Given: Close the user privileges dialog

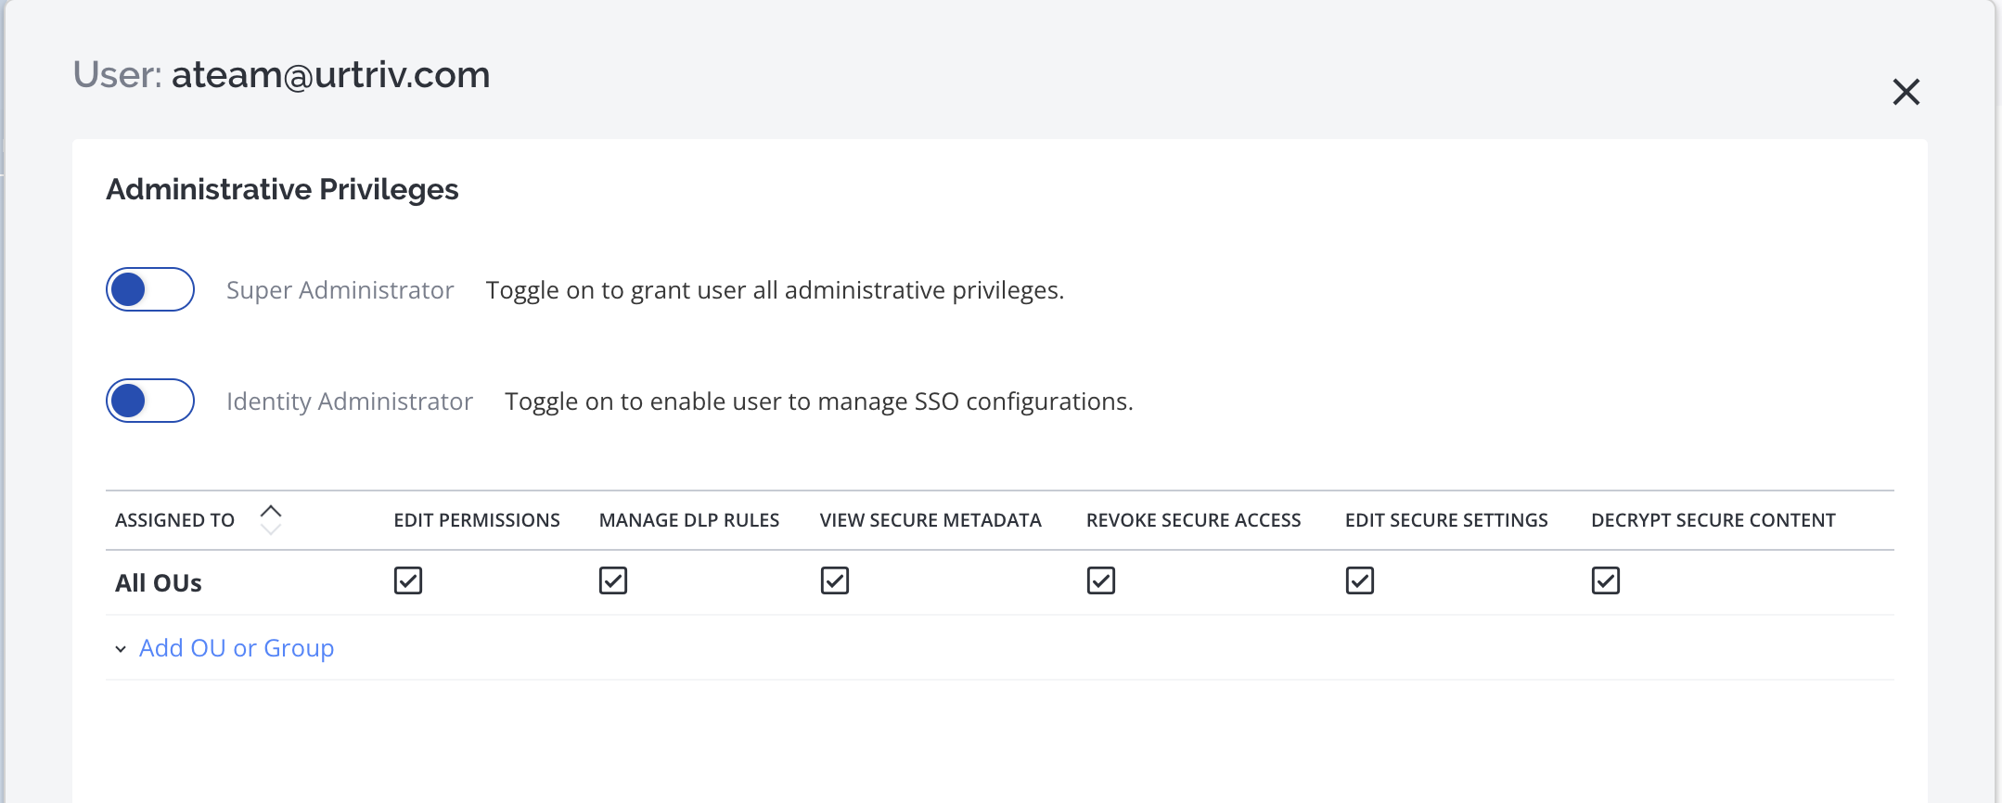Looking at the screenshot, I should (1906, 92).
